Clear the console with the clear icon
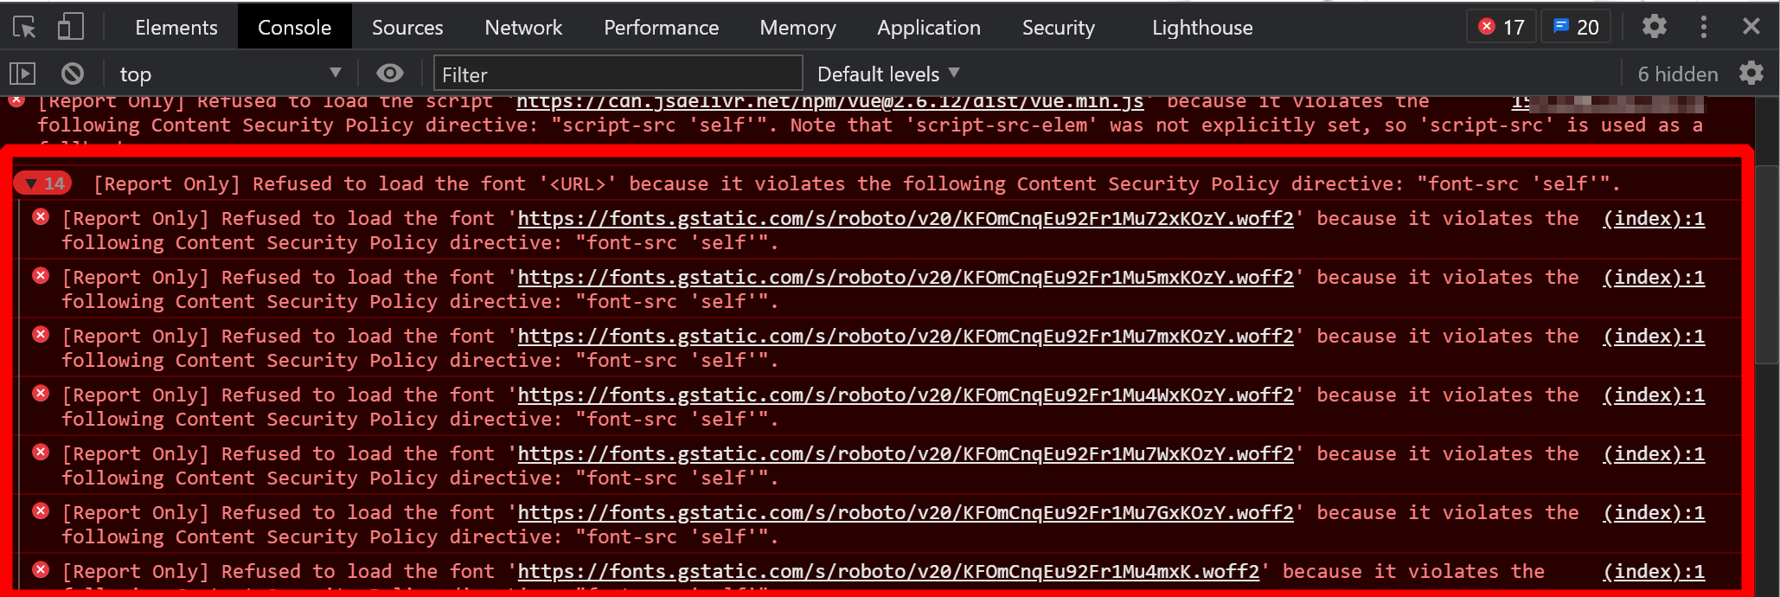1780x597 pixels. click(73, 74)
